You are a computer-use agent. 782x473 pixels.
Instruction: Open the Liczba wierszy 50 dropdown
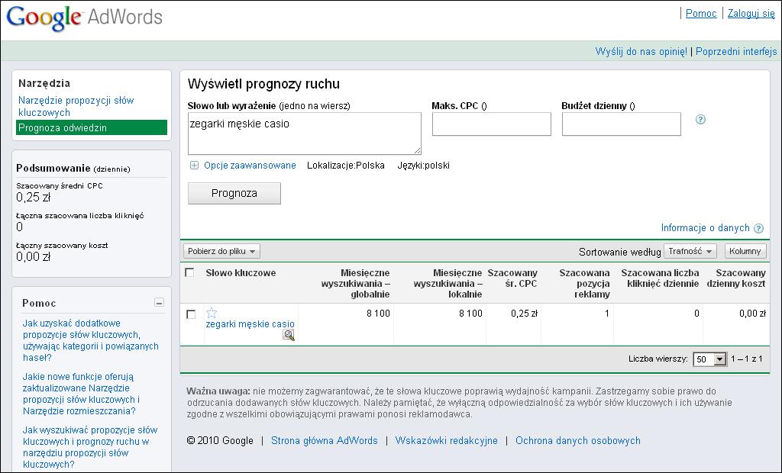tap(709, 359)
